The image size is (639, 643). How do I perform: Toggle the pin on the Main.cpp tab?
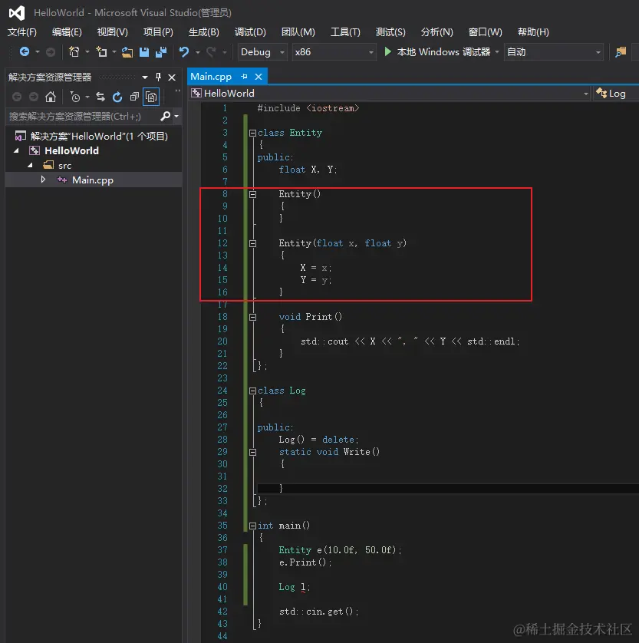coord(244,77)
